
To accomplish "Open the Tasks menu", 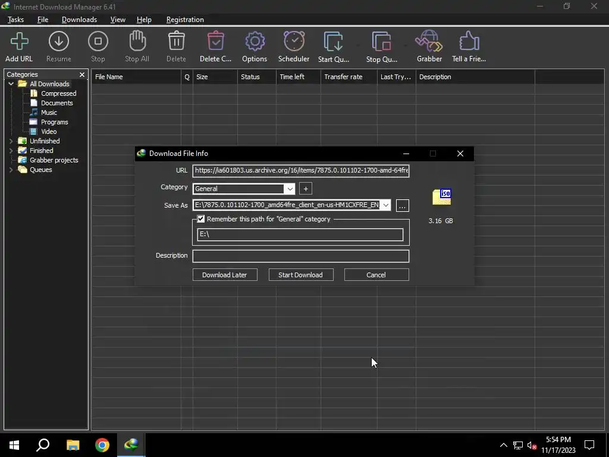I will [x=15, y=20].
